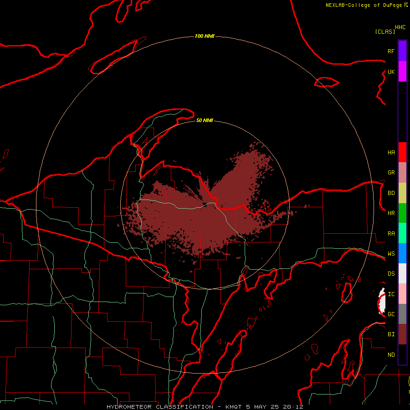This screenshot has height=410, width=410.
Task: Click the GC legend label
Action: pyautogui.click(x=391, y=314)
